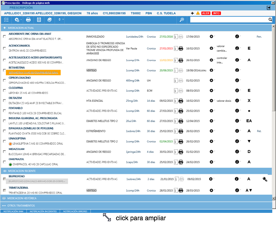Expand the Medicacion Historica section
The width and height of the screenshot is (276, 229).
[x=23, y=198]
